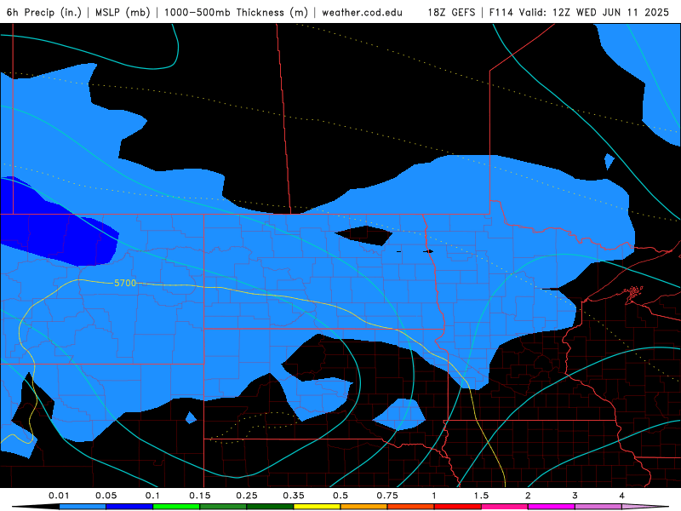Viewport: 681px width, 511px height.
Task: Click the '0.5' legend value
Action: click(x=340, y=496)
